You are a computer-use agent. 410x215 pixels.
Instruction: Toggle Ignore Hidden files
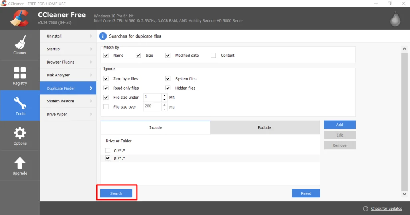(x=168, y=88)
